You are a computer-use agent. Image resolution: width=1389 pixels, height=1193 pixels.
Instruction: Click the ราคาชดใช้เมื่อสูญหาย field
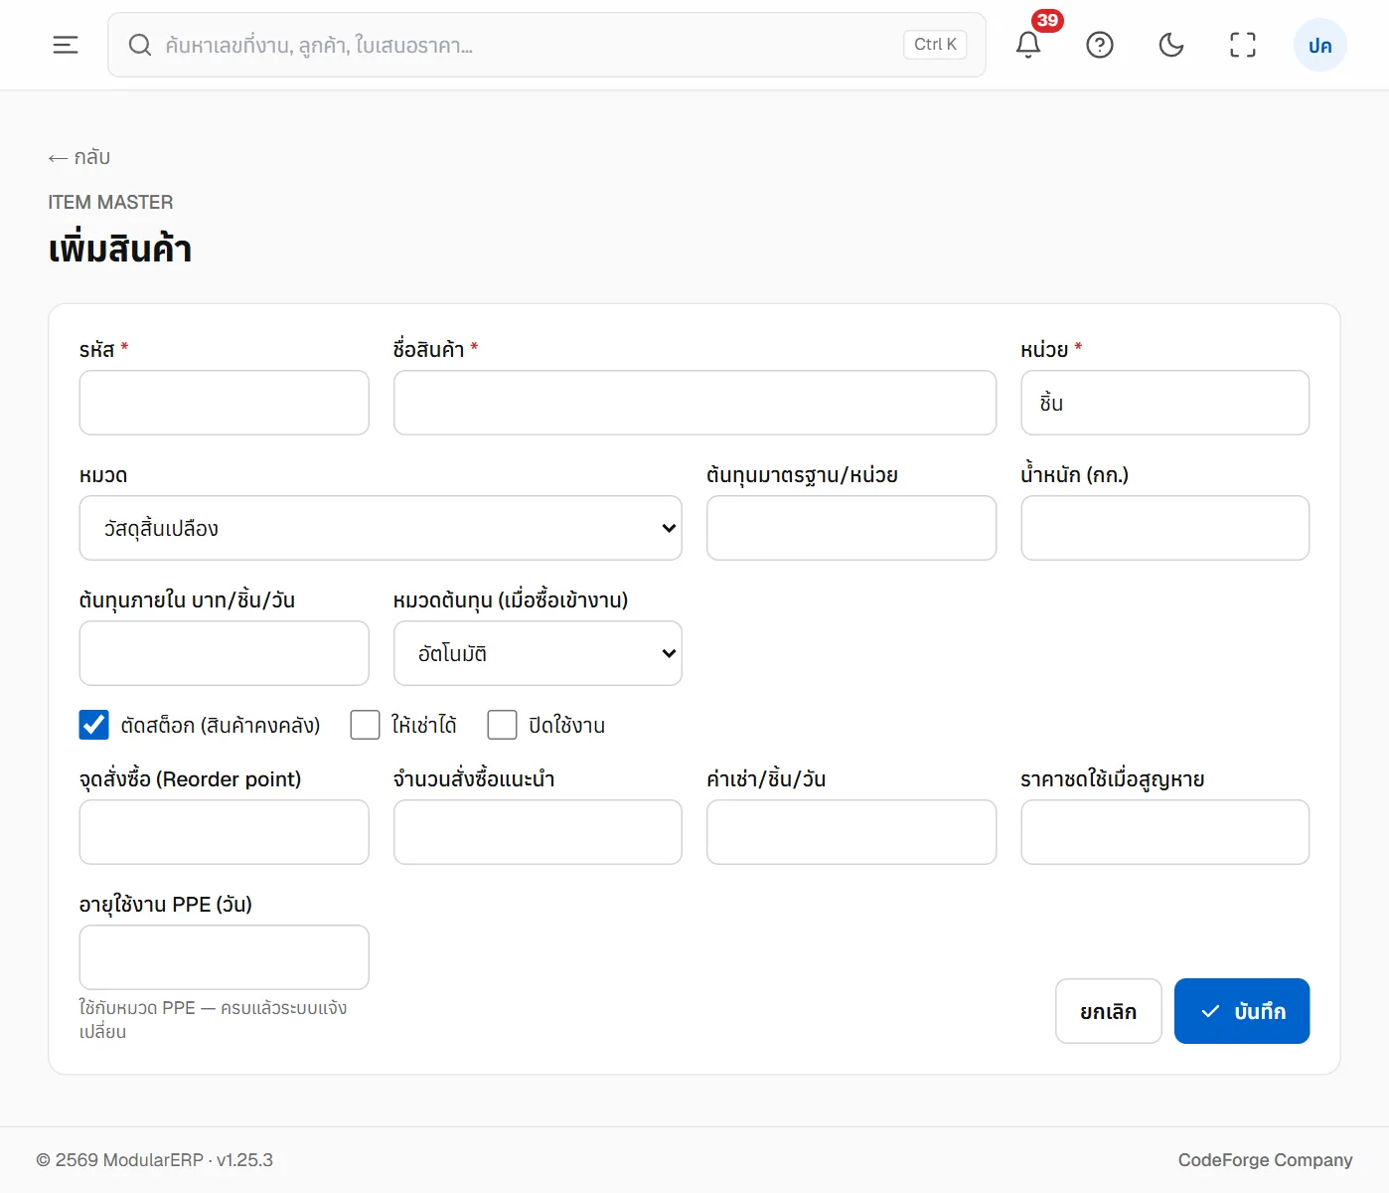point(1165,832)
